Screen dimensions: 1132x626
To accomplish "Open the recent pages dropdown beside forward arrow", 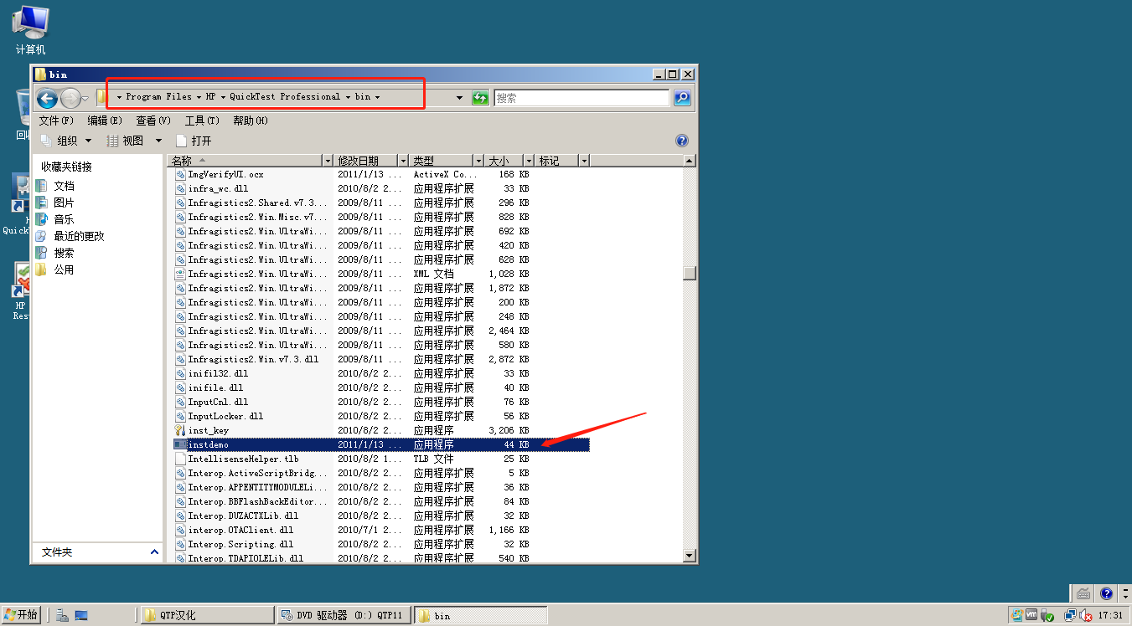I will click(x=85, y=99).
